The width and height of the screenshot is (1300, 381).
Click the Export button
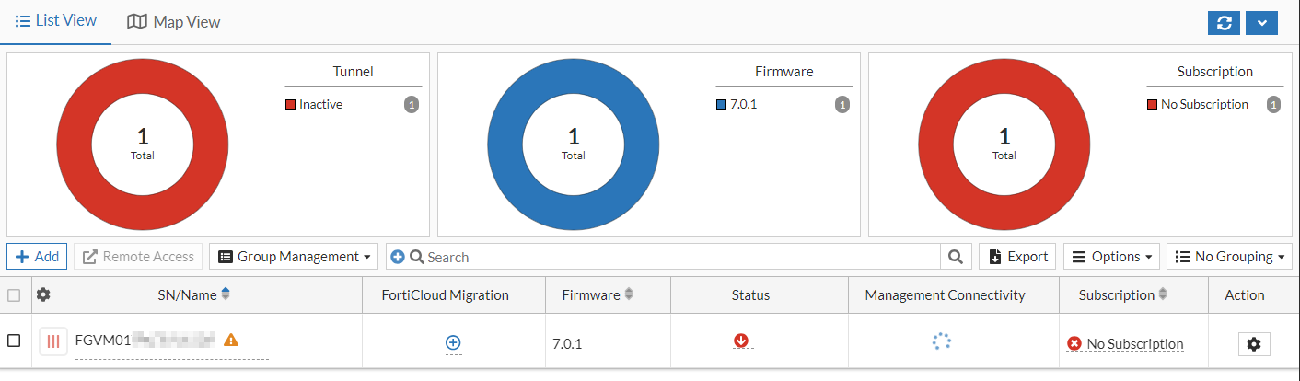point(1017,257)
